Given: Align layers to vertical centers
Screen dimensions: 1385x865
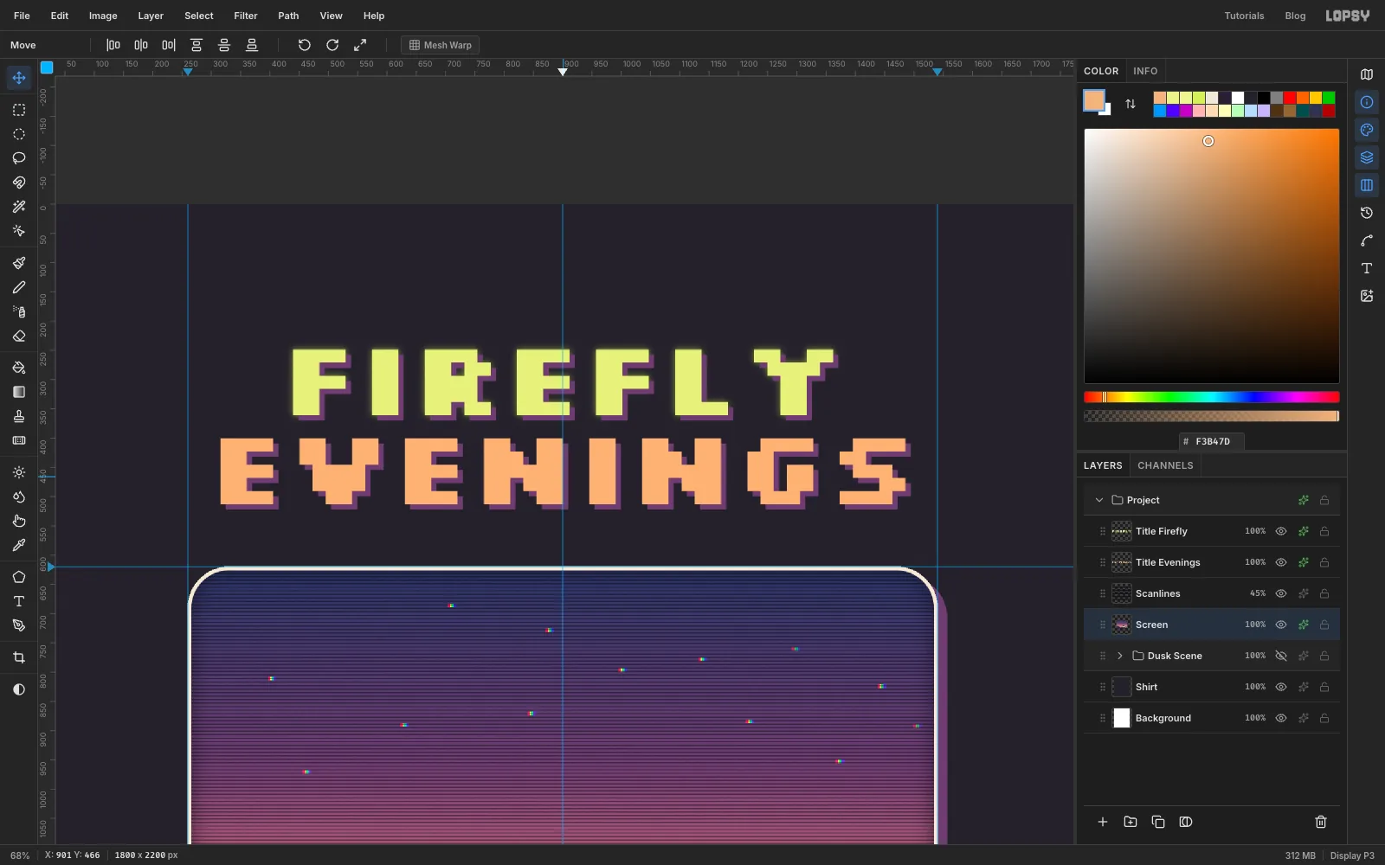Looking at the screenshot, I should pos(224,45).
